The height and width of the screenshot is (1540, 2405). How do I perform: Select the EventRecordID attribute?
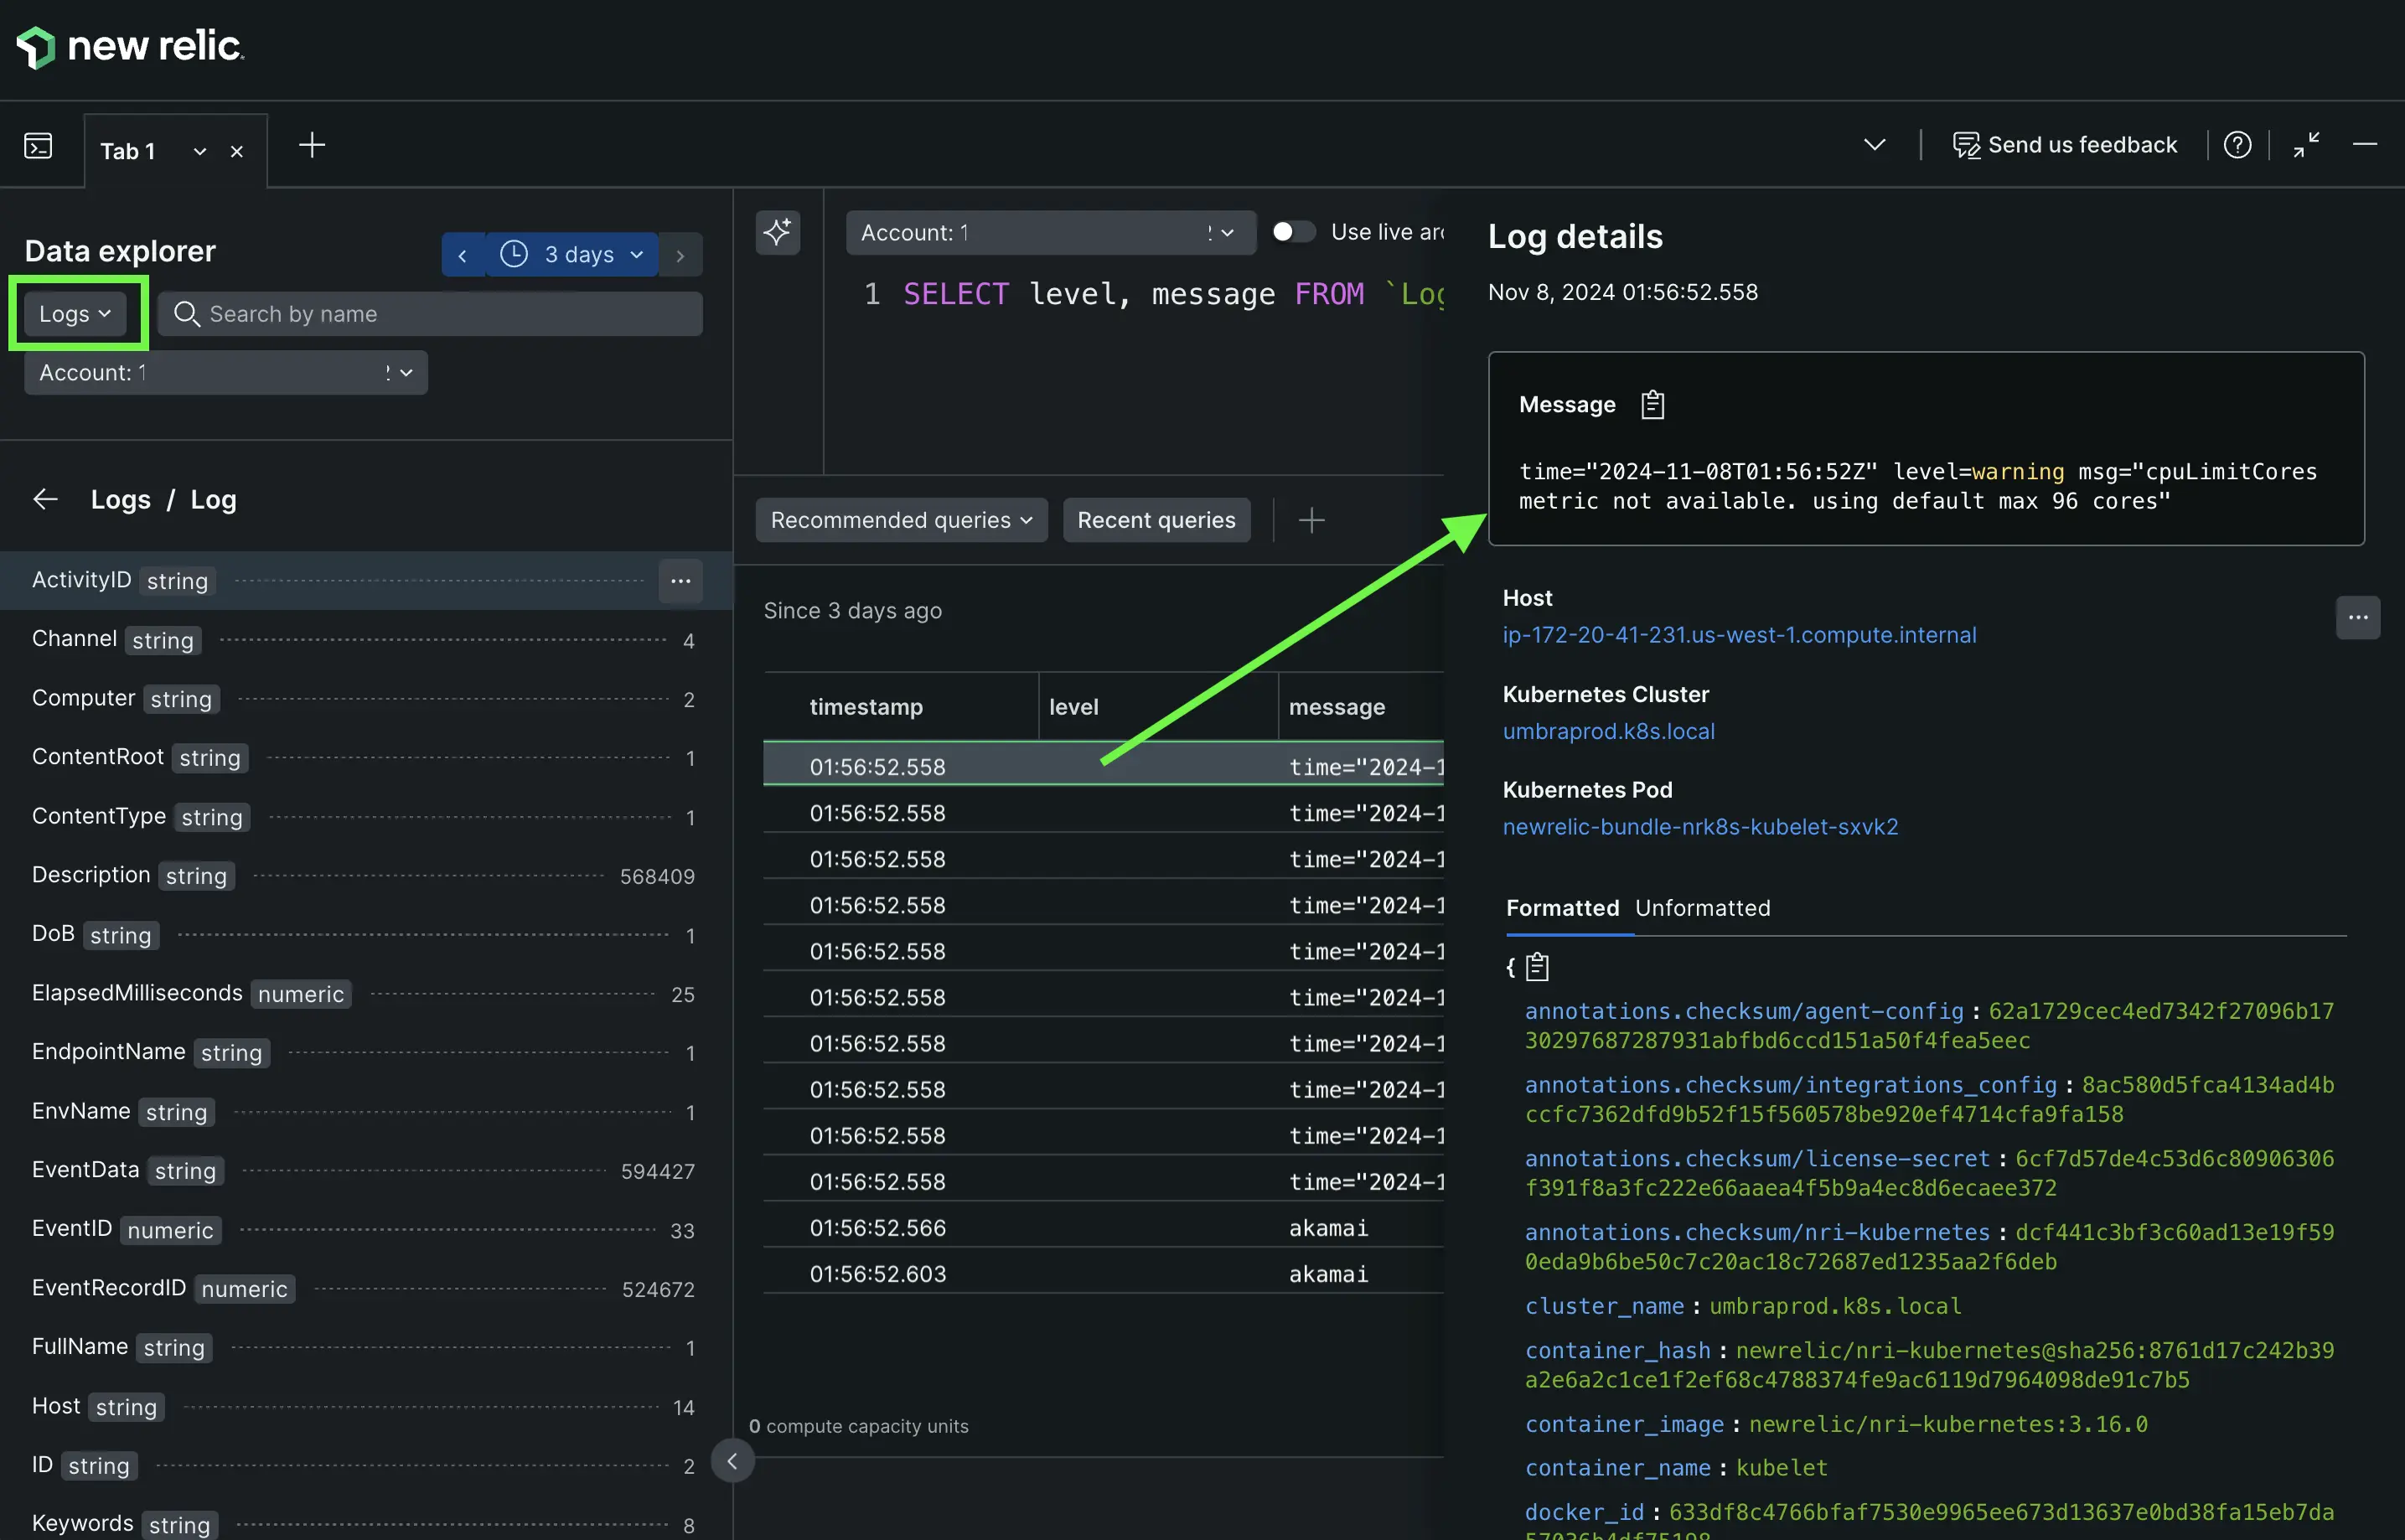[366, 1289]
